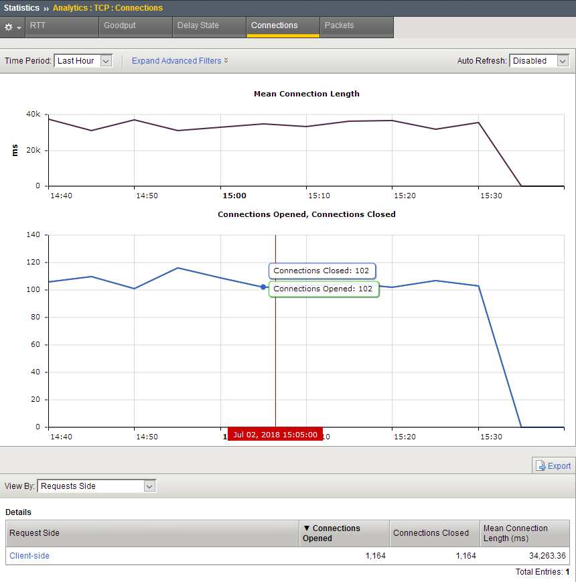Click the blue data point at 15:05
The width and height of the screenshot is (576, 582).
[263, 287]
